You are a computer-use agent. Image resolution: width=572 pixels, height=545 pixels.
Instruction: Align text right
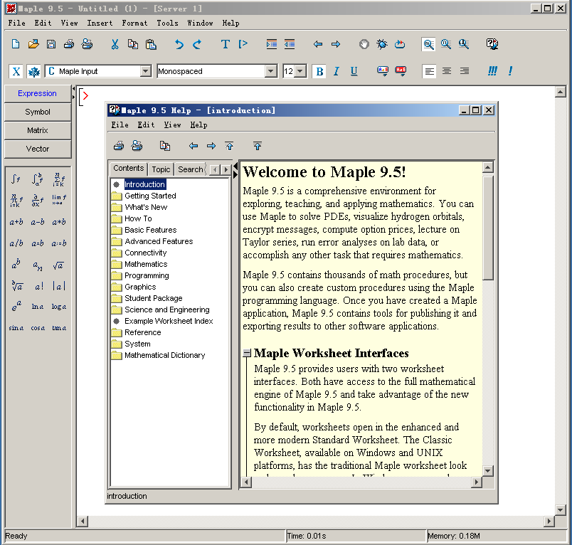[x=465, y=71]
